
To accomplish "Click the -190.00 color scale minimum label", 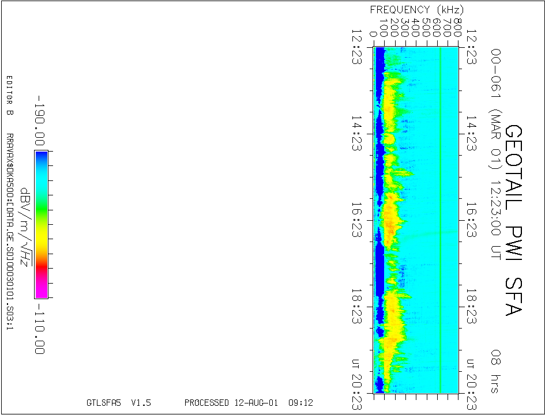I will pyautogui.click(x=40, y=120).
